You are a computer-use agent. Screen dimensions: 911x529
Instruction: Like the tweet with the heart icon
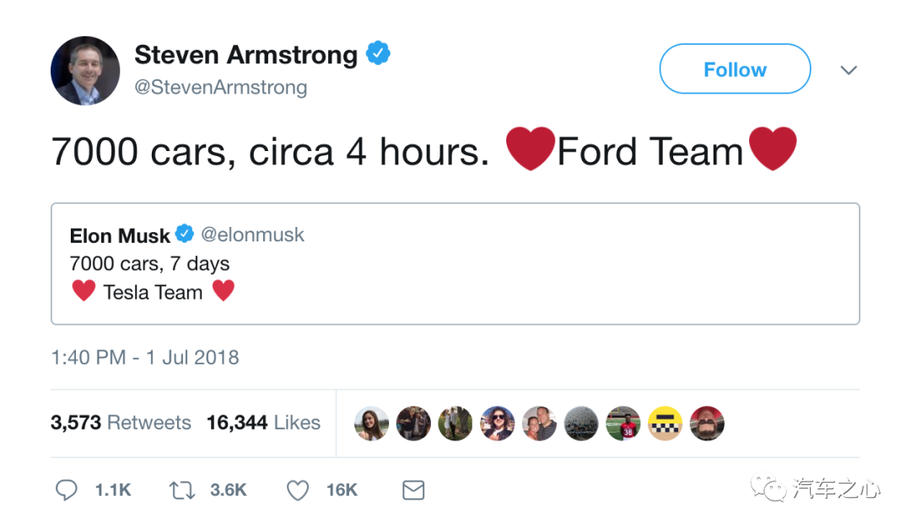pyautogui.click(x=298, y=490)
